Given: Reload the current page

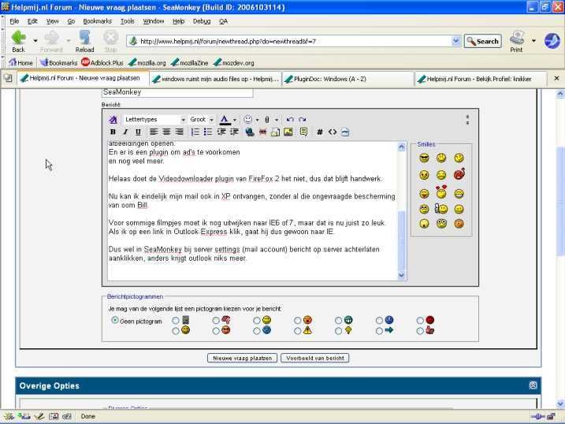Looking at the screenshot, I should (x=84, y=42).
